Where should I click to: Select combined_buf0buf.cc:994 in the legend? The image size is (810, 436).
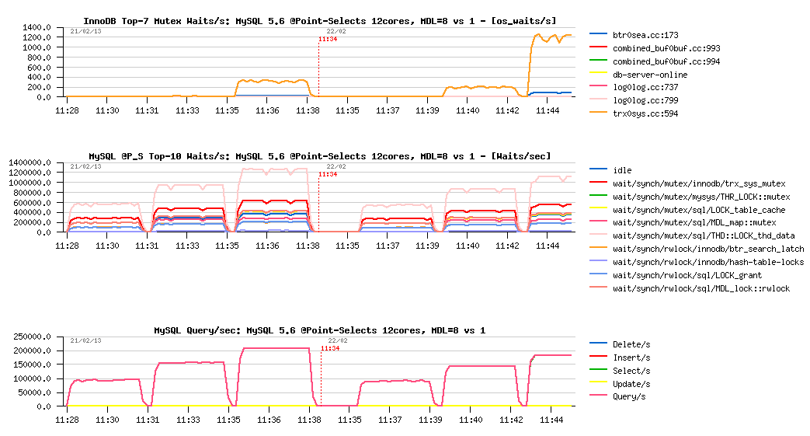666,61
